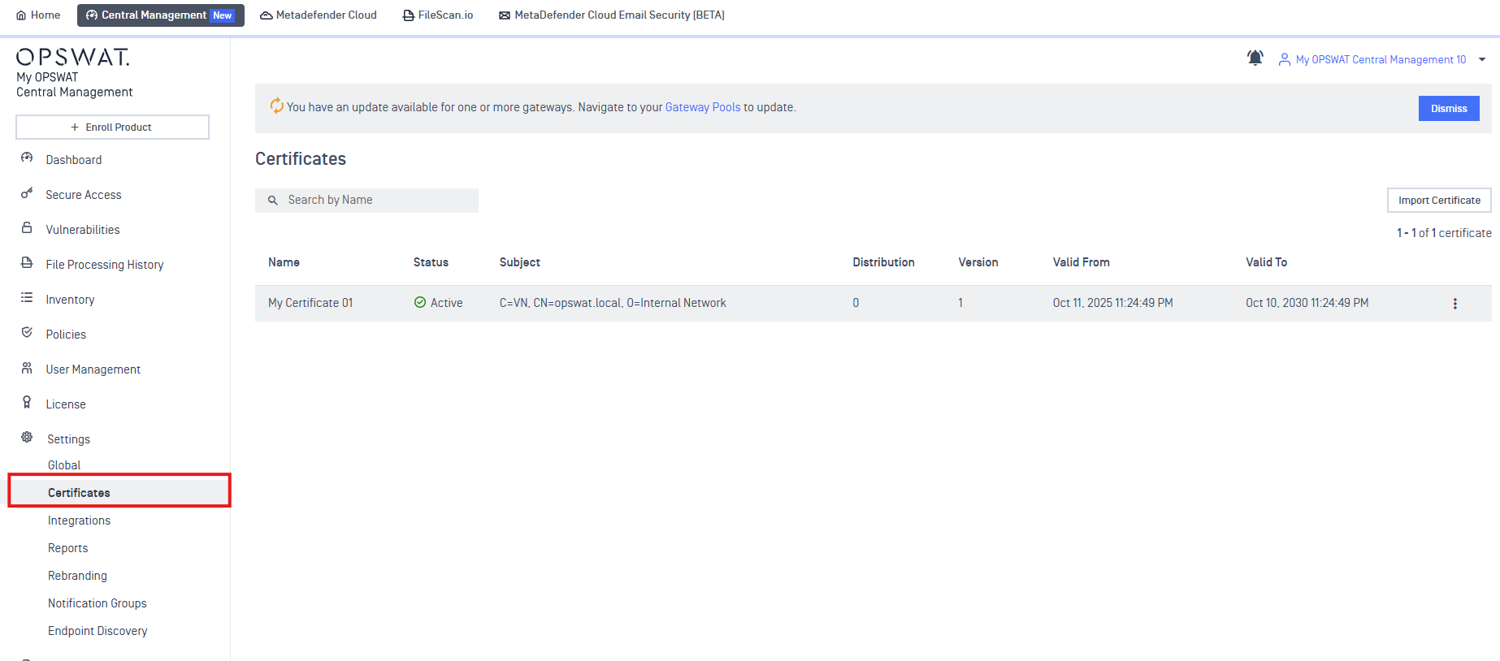
Task: Click the License ribbon icon
Action: tap(27, 403)
